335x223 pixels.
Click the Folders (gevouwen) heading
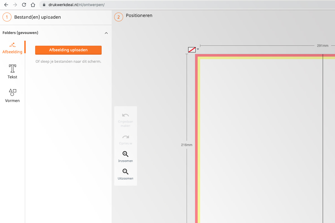(x=20, y=33)
